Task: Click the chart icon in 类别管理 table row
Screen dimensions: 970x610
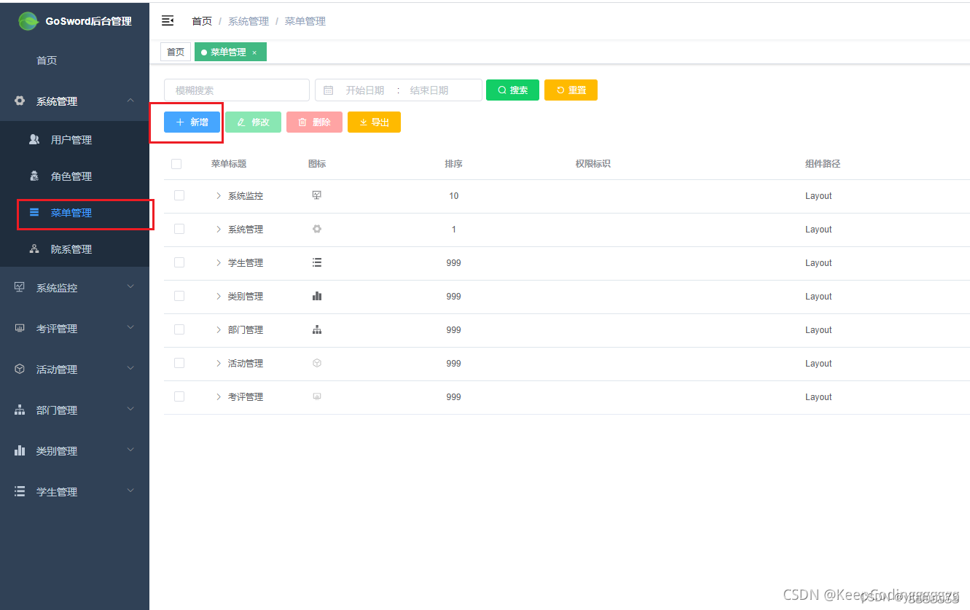Action: coord(317,296)
